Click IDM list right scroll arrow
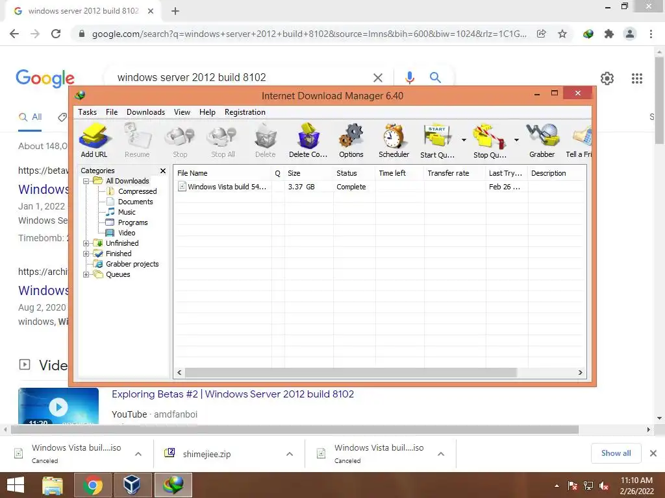 [x=581, y=373]
